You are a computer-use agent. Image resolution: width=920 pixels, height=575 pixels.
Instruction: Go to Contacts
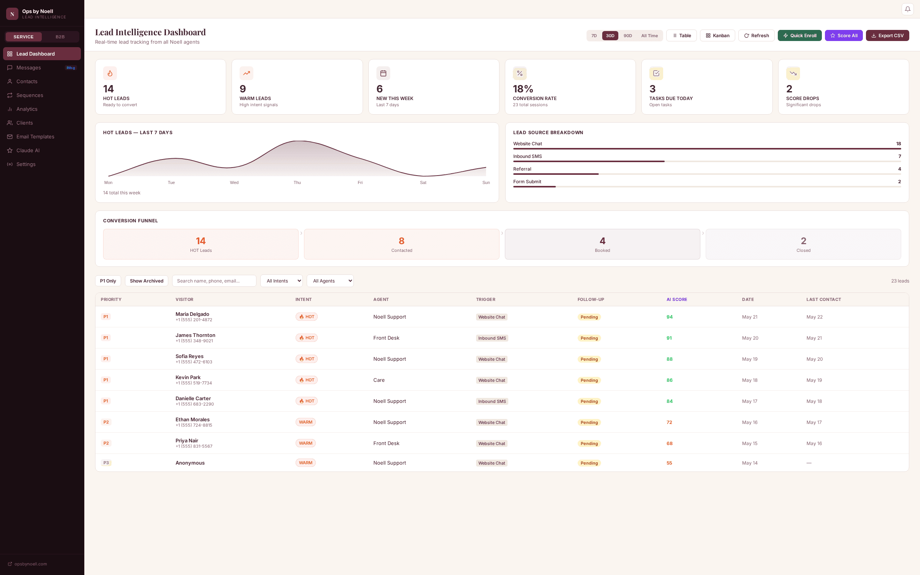42,81
